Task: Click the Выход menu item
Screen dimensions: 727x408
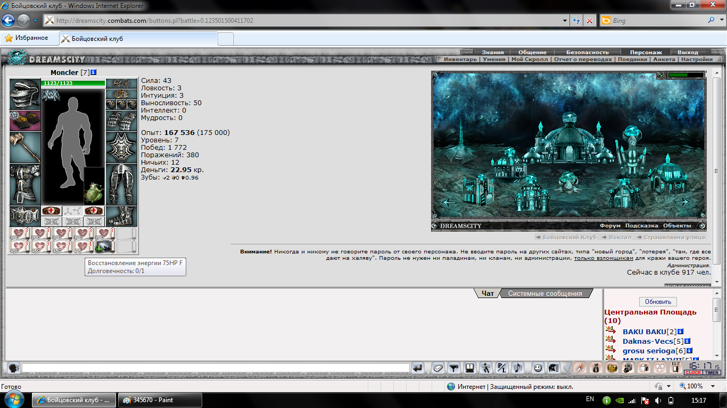Action: [x=688, y=52]
